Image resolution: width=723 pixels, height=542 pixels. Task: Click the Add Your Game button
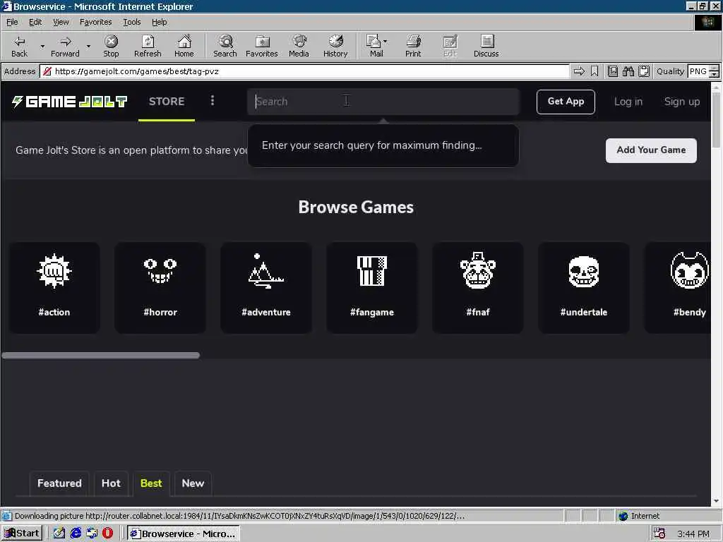coord(651,150)
